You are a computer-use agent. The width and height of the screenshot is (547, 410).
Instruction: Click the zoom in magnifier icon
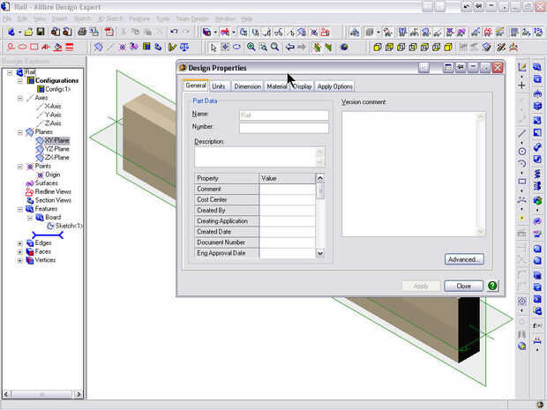click(251, 47)
